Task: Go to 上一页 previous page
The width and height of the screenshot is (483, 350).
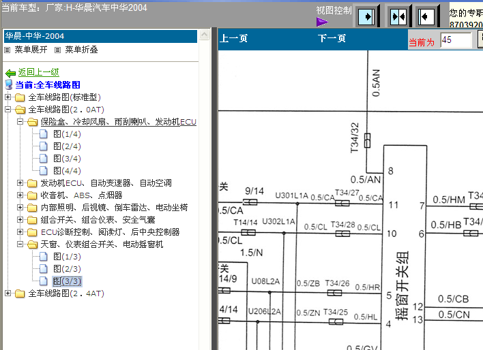Action: (x=233, y=38)
